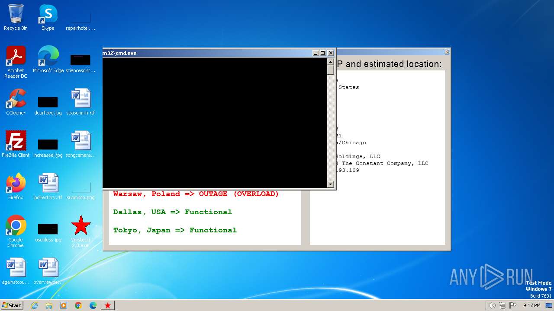Open the Recycle Bin desktop icon
The image size is (554, 311).
coord(16,17)
